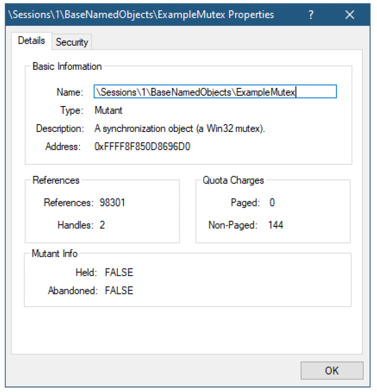Click the Paged quota value 0
This screenshot has width=377, height=392.
(272, 202)
